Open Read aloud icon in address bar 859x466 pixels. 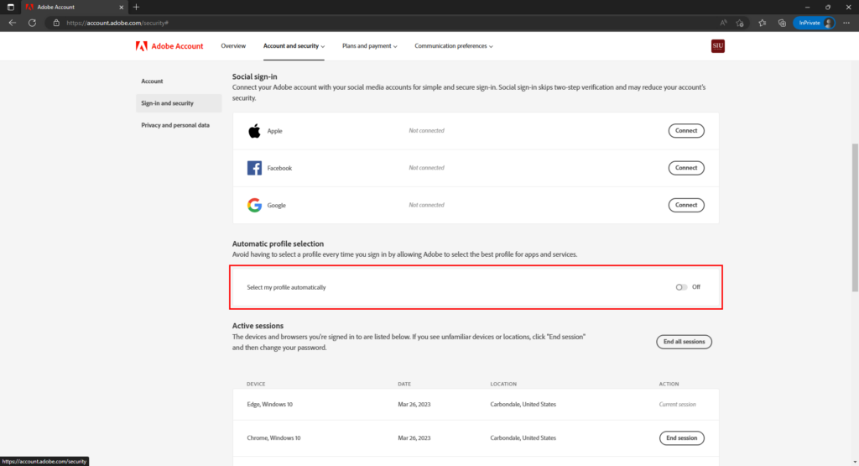[724, 23]
